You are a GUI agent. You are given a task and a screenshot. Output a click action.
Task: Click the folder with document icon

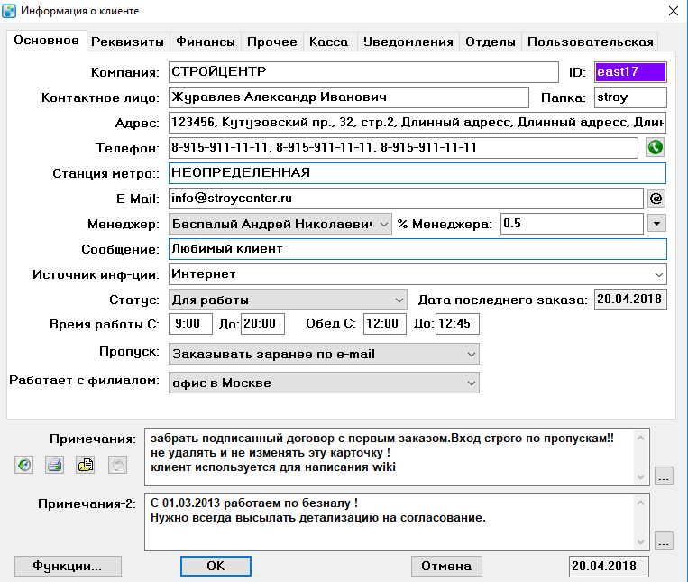point(86,465)
